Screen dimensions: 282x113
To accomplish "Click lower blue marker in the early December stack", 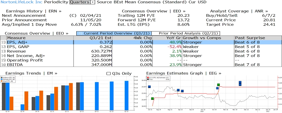I will click(240, 84).
